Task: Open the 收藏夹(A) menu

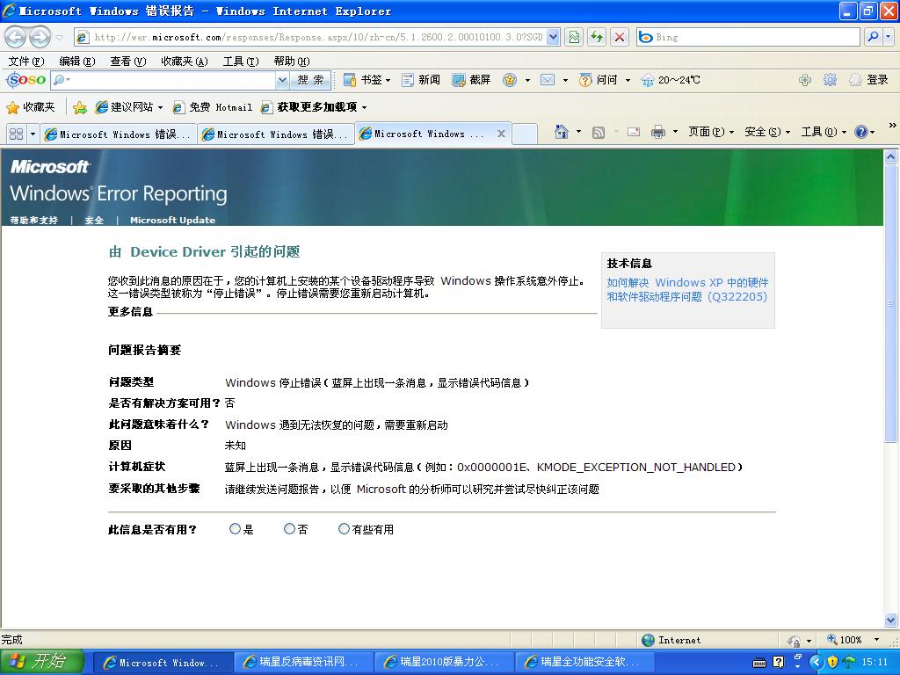Action: [x=185, y=61]
